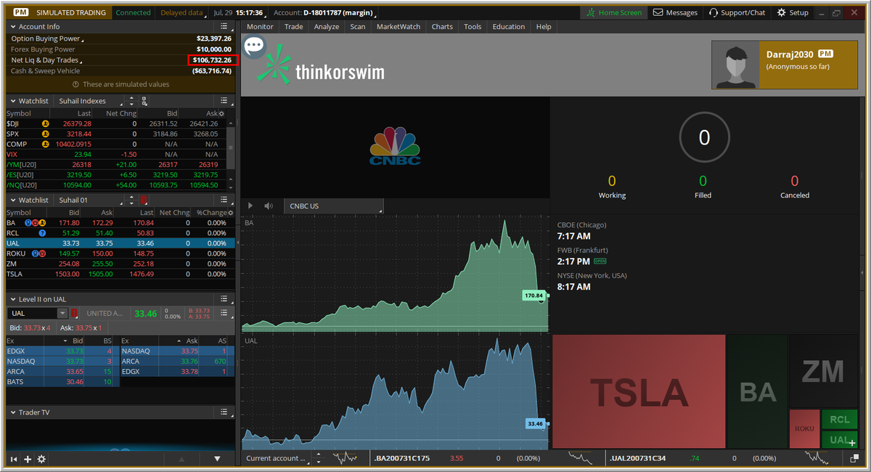Open CNBC US channel dropdown
Image resolution: width=871 pixels, height=472 pixels.
[334, 206]
